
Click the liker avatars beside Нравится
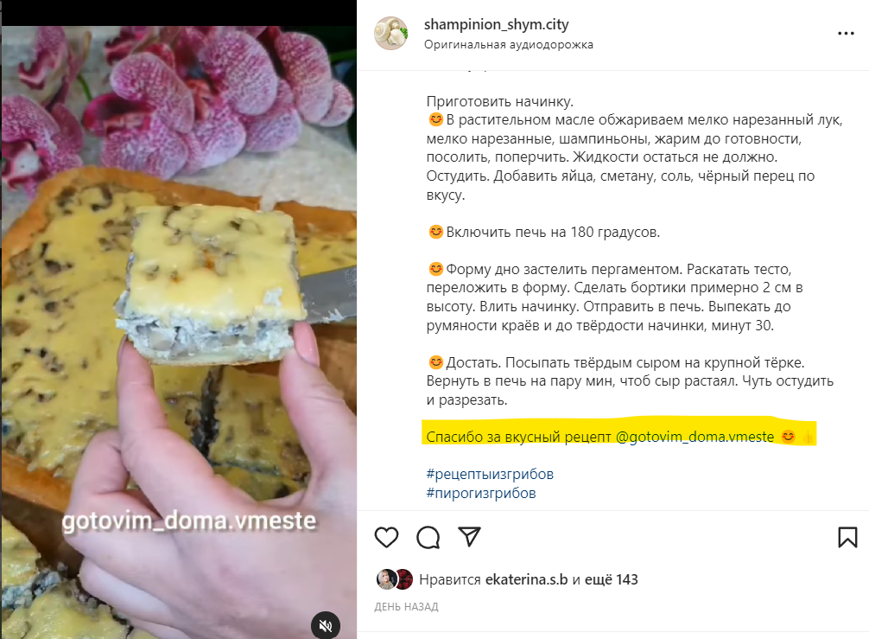[395, 579]
